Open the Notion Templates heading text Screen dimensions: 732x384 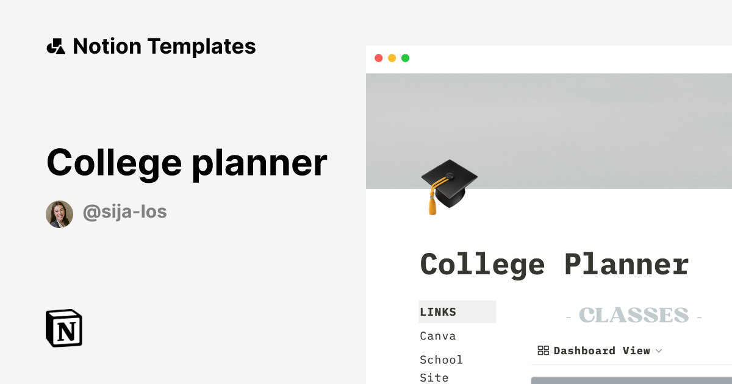coord(164,46)
